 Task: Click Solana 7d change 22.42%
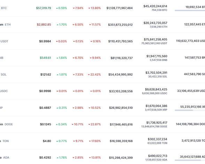point(94,74)
